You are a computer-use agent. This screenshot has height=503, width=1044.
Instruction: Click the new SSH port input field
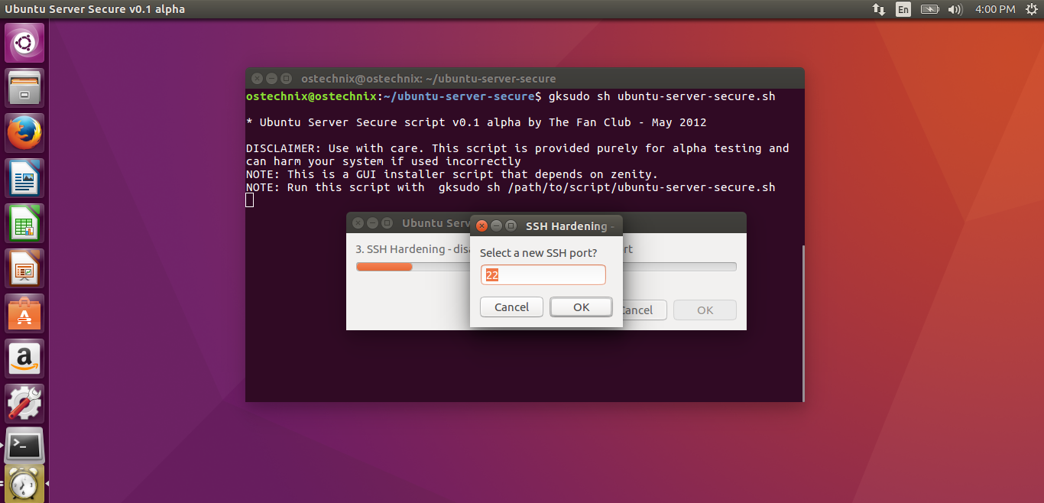(x=543, y=274)
